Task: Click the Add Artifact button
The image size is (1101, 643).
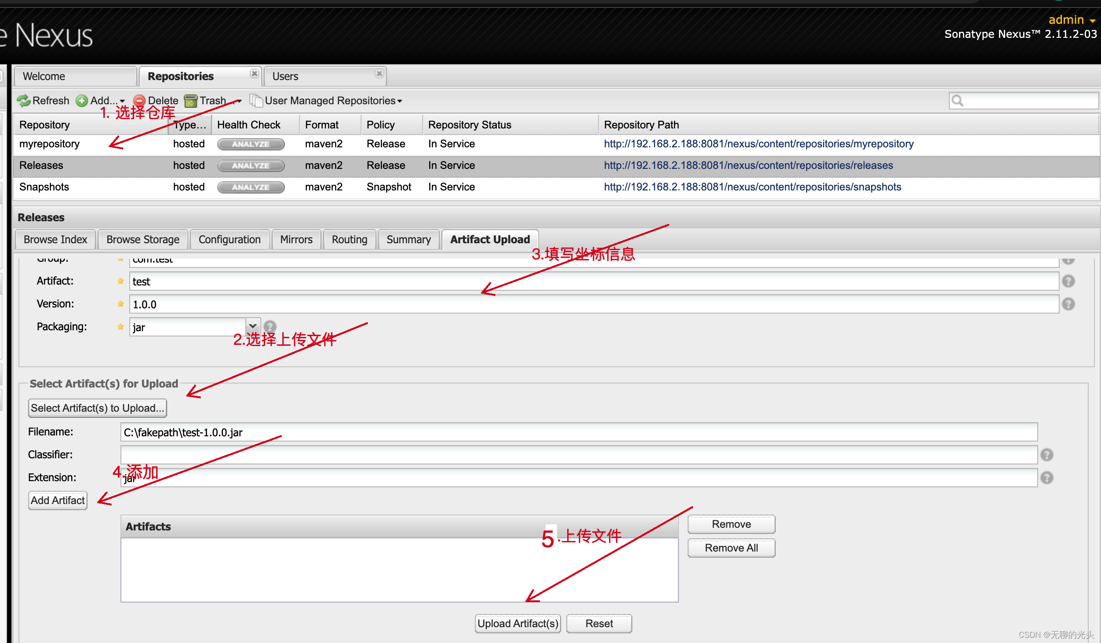Action: point(58,501)
